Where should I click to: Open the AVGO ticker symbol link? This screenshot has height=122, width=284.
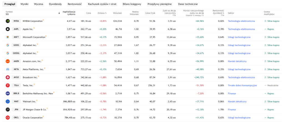[x=16, y=77]
